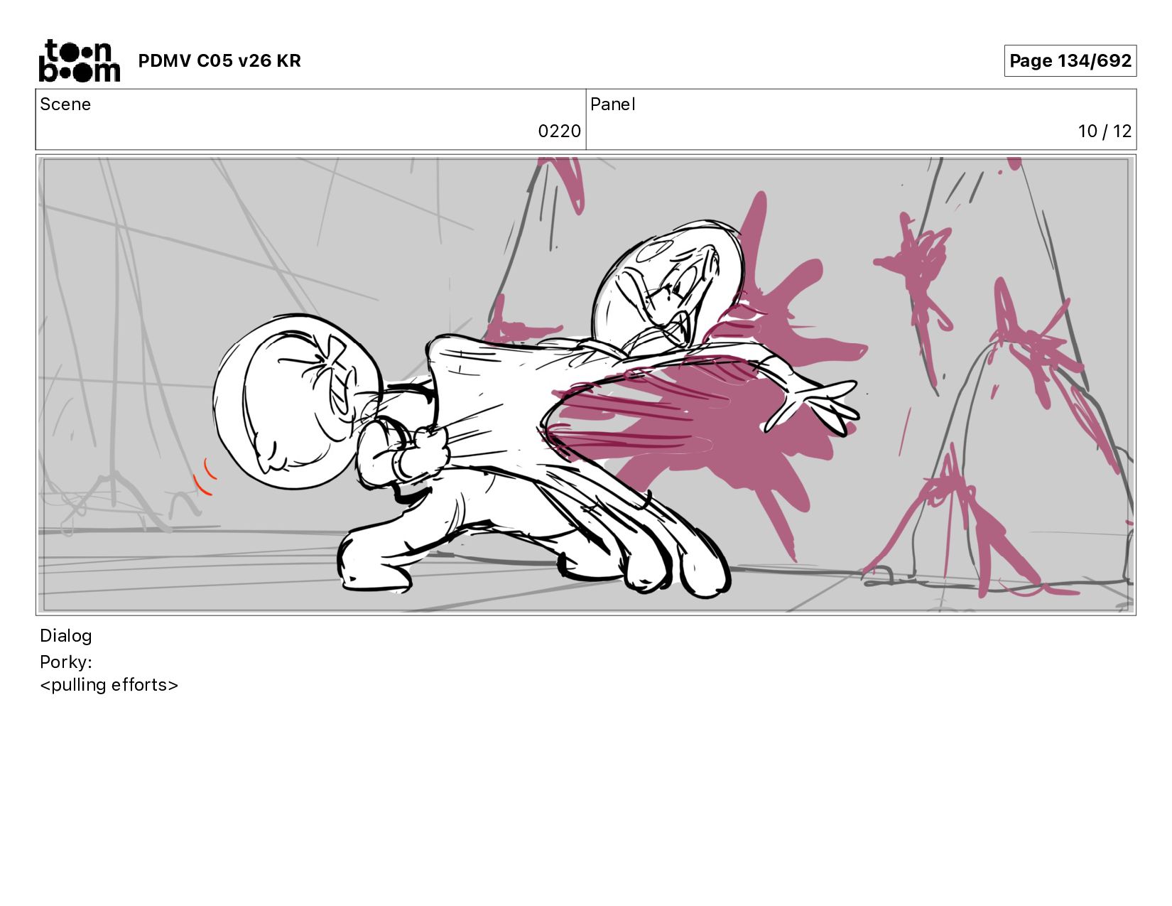The width and height of the screenshot is (1172, 906).
Task: Select the title text "PDMV C05 v26 KR"
Action: point(219,61)
